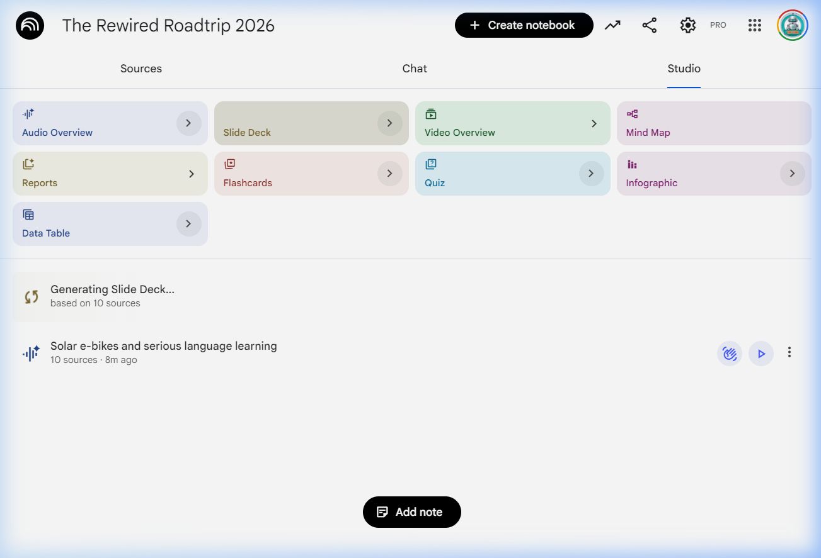Open the settings gear icon
Viewport: 821px width, 558px height.
pyautogui.click(x=687, y=25)
